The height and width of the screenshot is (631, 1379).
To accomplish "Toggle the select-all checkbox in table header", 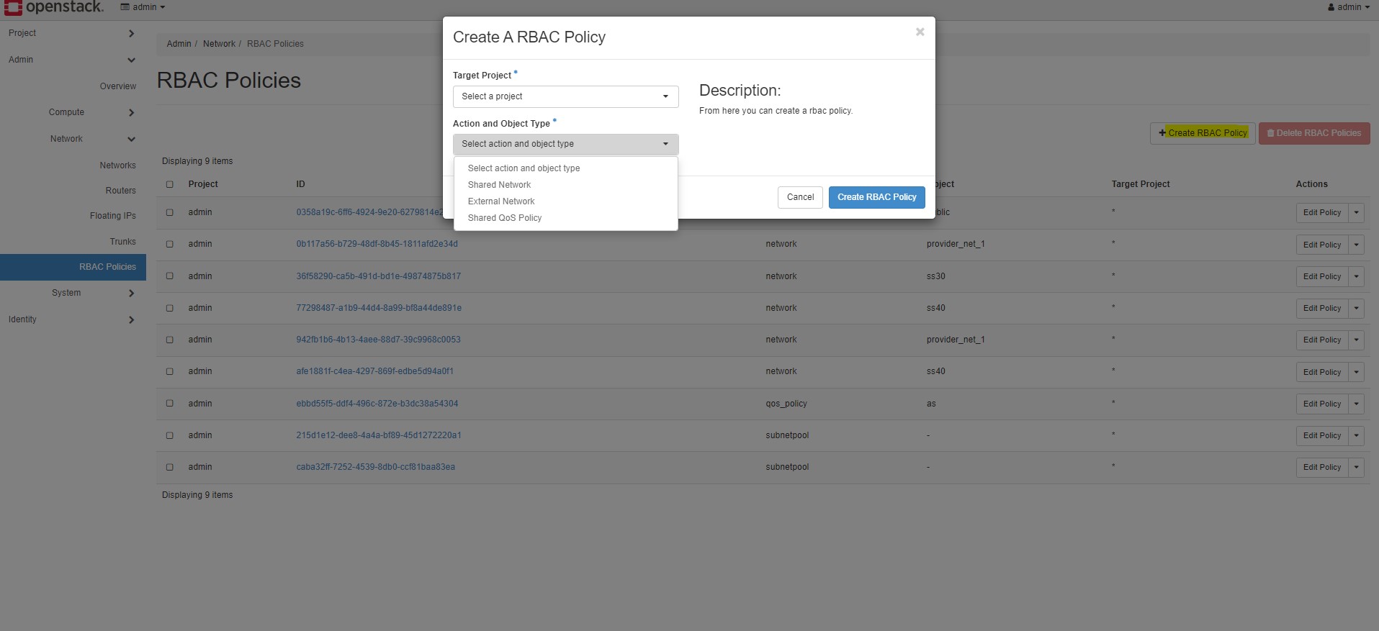I will point(170,185).
